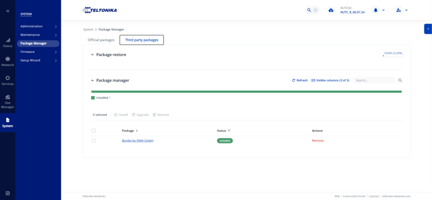Click the trash Remove toolbar button

click(x=161, y=115)
